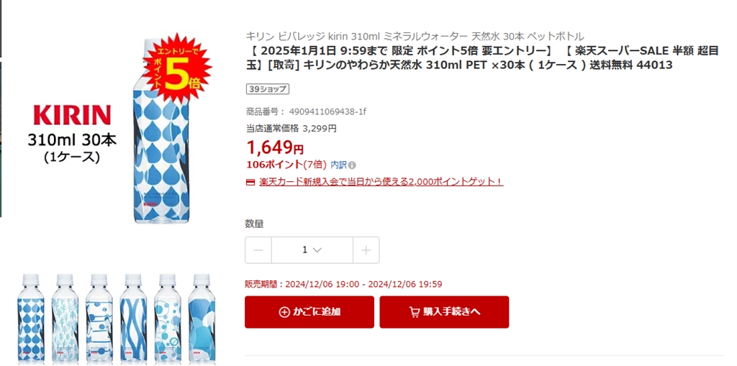Click the 39ショップ badge
The height and width of the screenshot is (366, 737).
[x=268, y=88]
